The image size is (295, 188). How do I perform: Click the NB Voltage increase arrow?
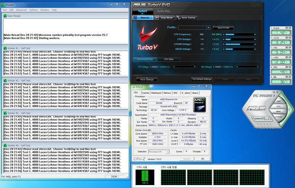257,67
